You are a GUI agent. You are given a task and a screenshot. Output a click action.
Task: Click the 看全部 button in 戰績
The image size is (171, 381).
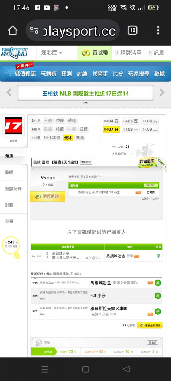(153, 343)
